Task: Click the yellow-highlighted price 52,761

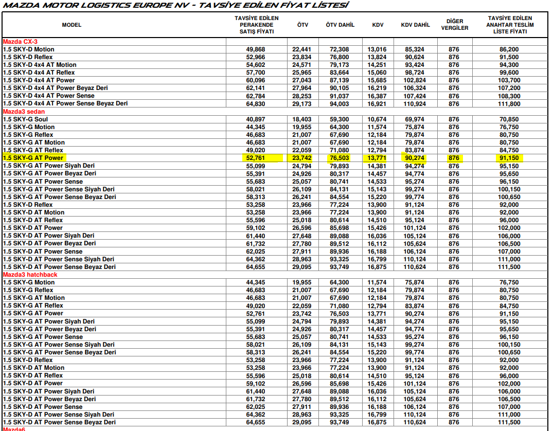Action: (255, 158)
